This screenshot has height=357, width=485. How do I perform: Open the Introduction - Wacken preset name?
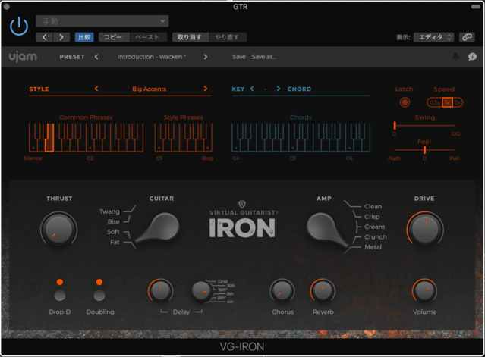pos(152,57)
